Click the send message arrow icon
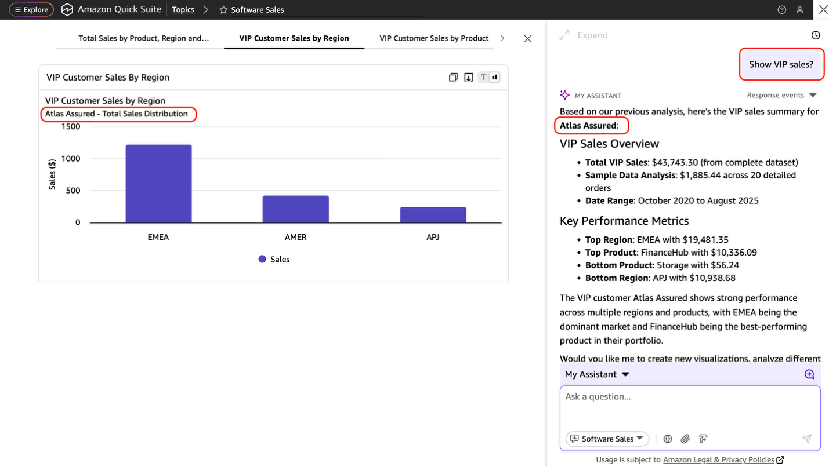 [x=807, y=439]
